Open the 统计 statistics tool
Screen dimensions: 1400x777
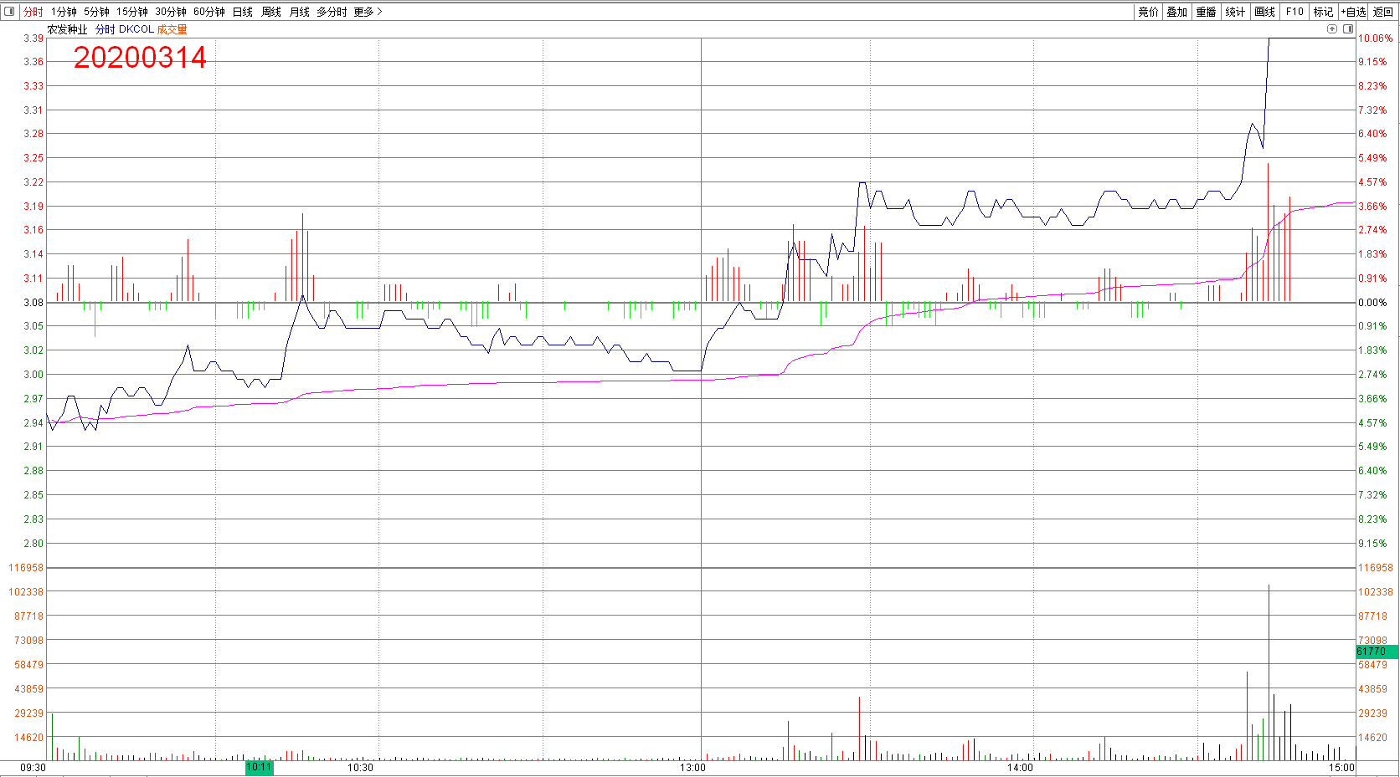[1235, 12]
